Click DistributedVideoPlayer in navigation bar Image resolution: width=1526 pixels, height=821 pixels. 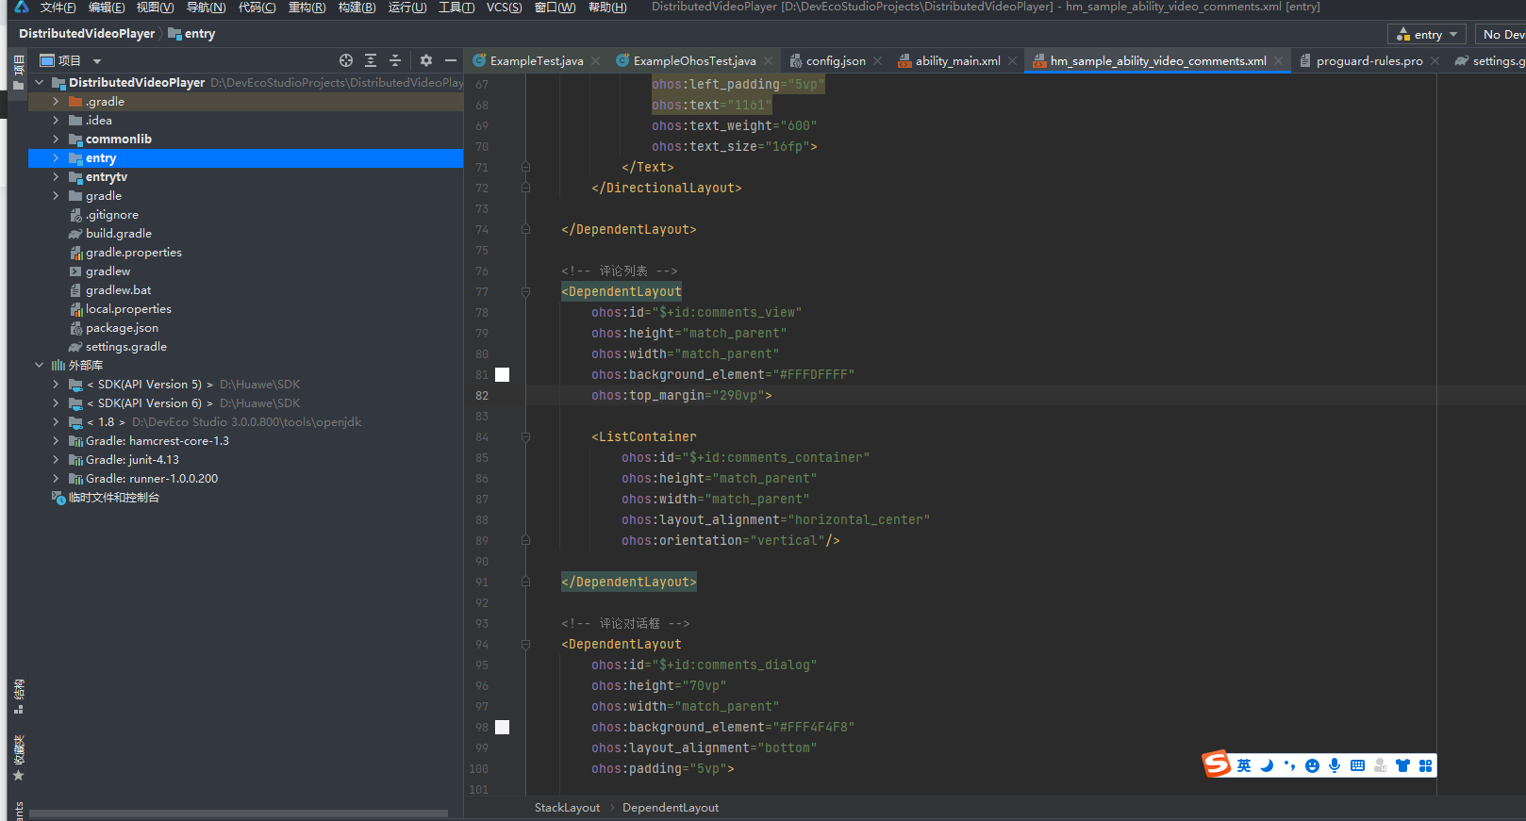[87, 33]
